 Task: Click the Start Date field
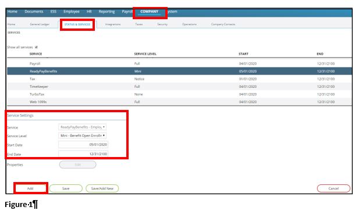tap(83, 145)
